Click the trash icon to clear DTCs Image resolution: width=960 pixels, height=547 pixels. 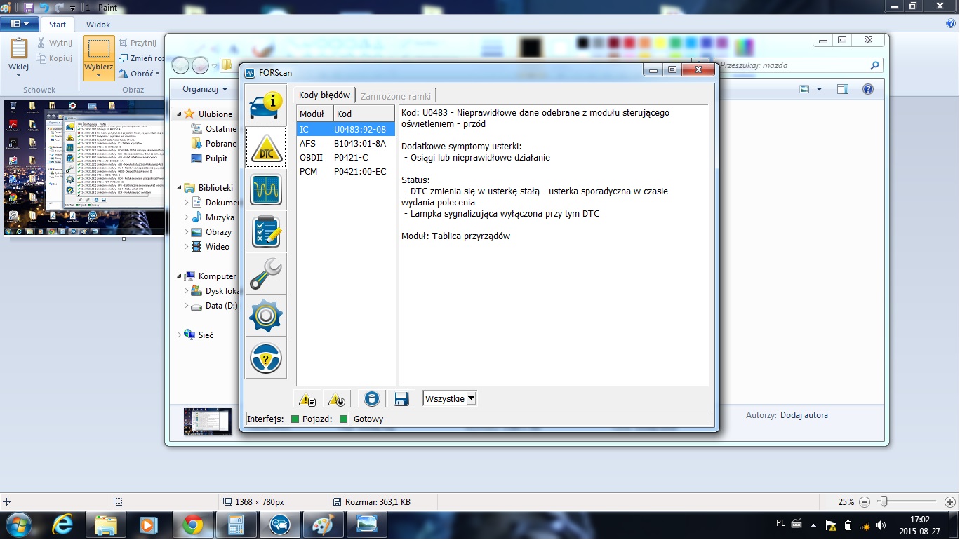coord(372,399)
